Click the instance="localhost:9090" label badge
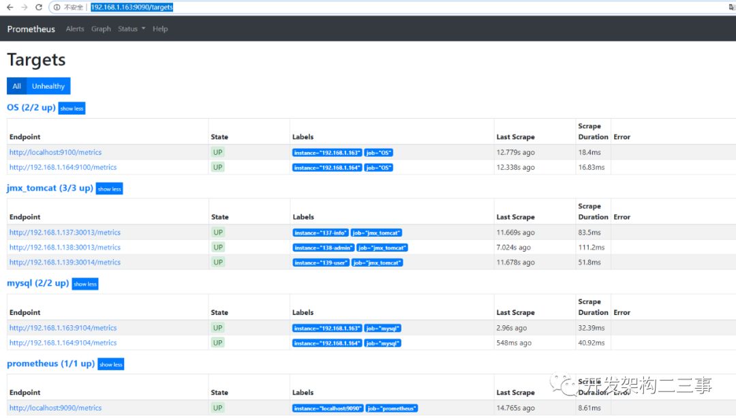Screen dimensions: 736x418 pyautogui.click(x=328, y=408)
